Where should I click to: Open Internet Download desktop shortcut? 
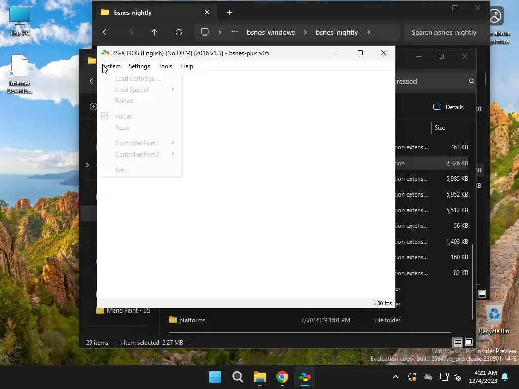(20, 74)
